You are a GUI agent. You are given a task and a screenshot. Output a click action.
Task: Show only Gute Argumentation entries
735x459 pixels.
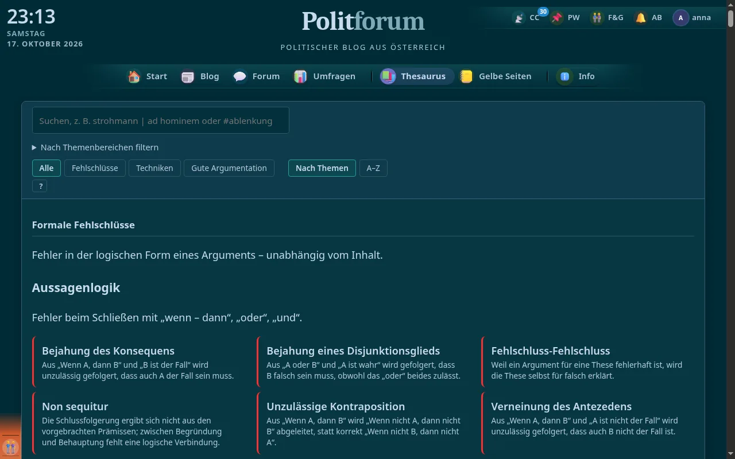(229, 168)
